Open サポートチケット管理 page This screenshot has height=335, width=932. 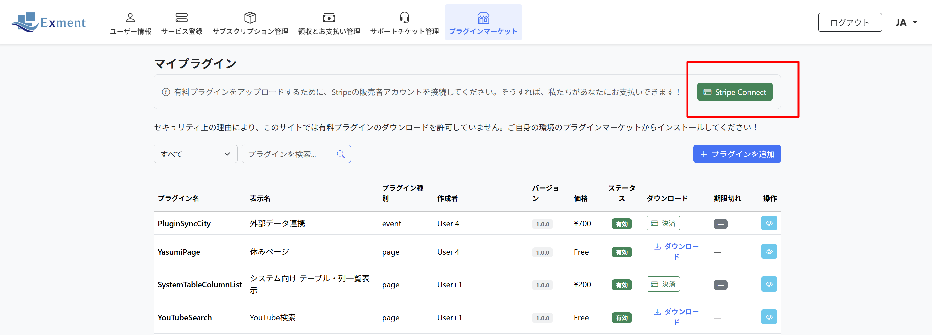pyautogui.click(x=404, y=24)
